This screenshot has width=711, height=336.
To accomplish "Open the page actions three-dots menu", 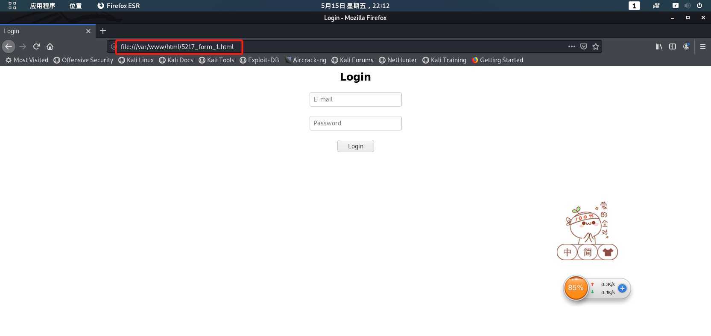I will pyautogui.click(x=571, y=46).
